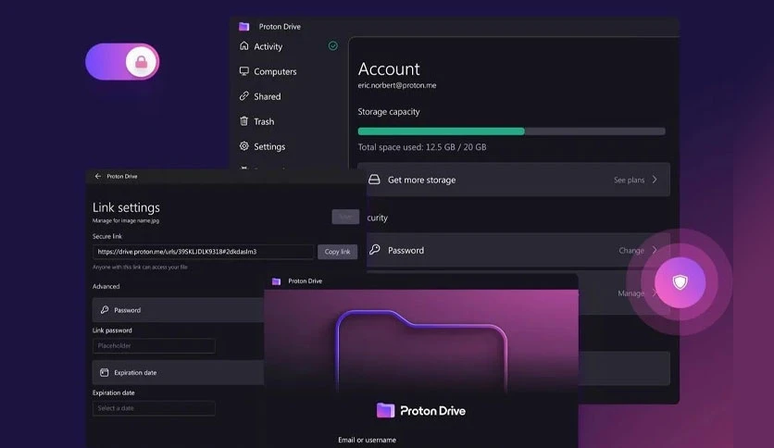Click the eric.norbert@proton.me email text
Viewport: 774px width, 448px height.
(397, 85)
